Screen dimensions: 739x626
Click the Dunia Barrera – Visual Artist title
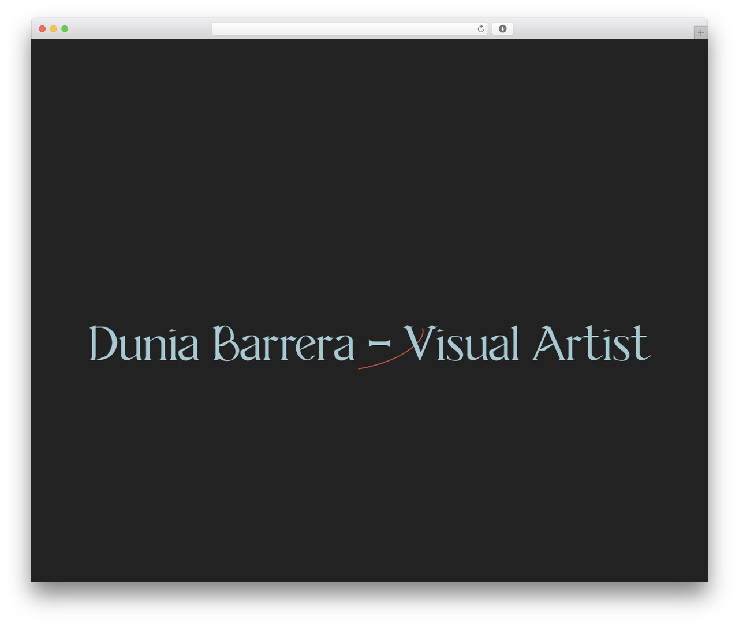coord(369,345)
